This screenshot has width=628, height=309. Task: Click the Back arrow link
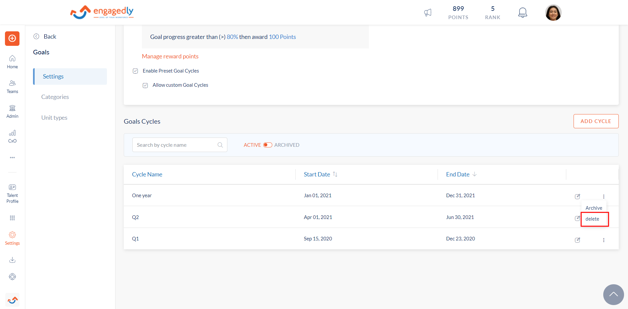(x=45, y=36)
